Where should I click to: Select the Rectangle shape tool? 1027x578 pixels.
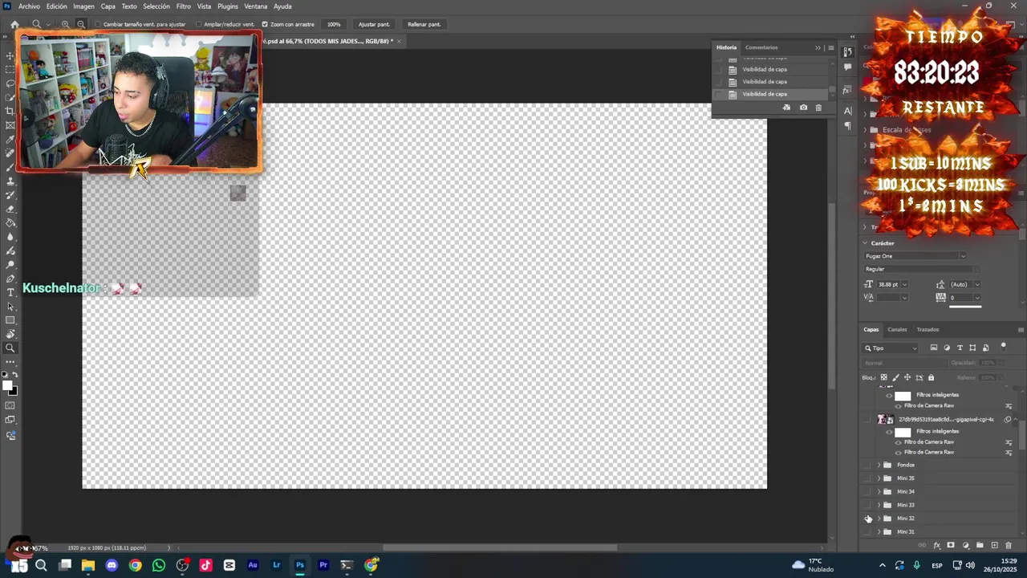10,320
